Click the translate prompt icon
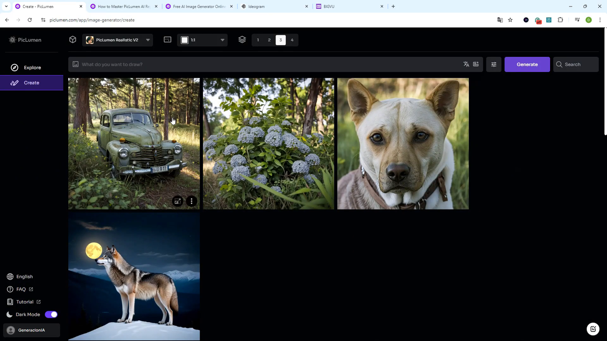 click(x=466, y=64)
